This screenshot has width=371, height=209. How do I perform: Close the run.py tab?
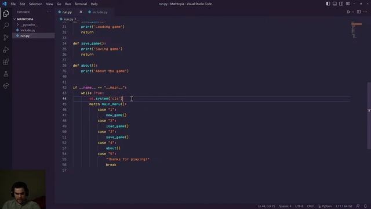81,12
